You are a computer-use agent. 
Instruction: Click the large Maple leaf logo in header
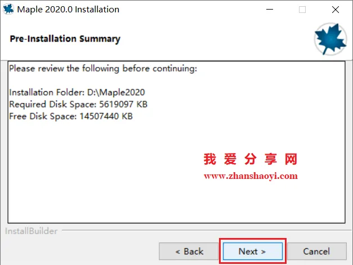330,39
